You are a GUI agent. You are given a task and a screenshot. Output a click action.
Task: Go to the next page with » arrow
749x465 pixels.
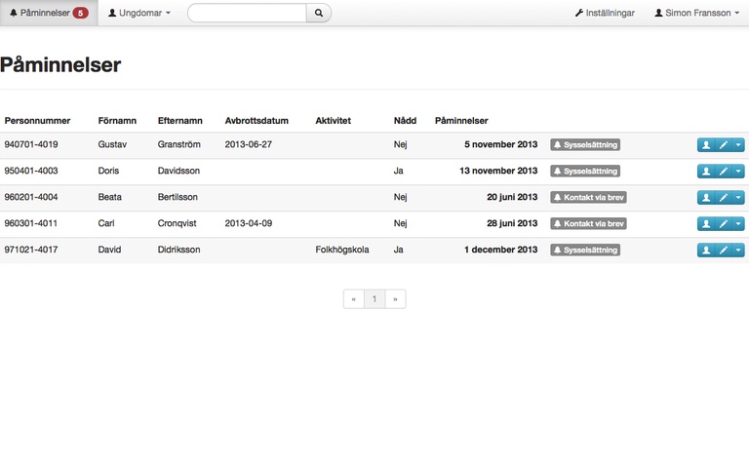tap(395, 299)
